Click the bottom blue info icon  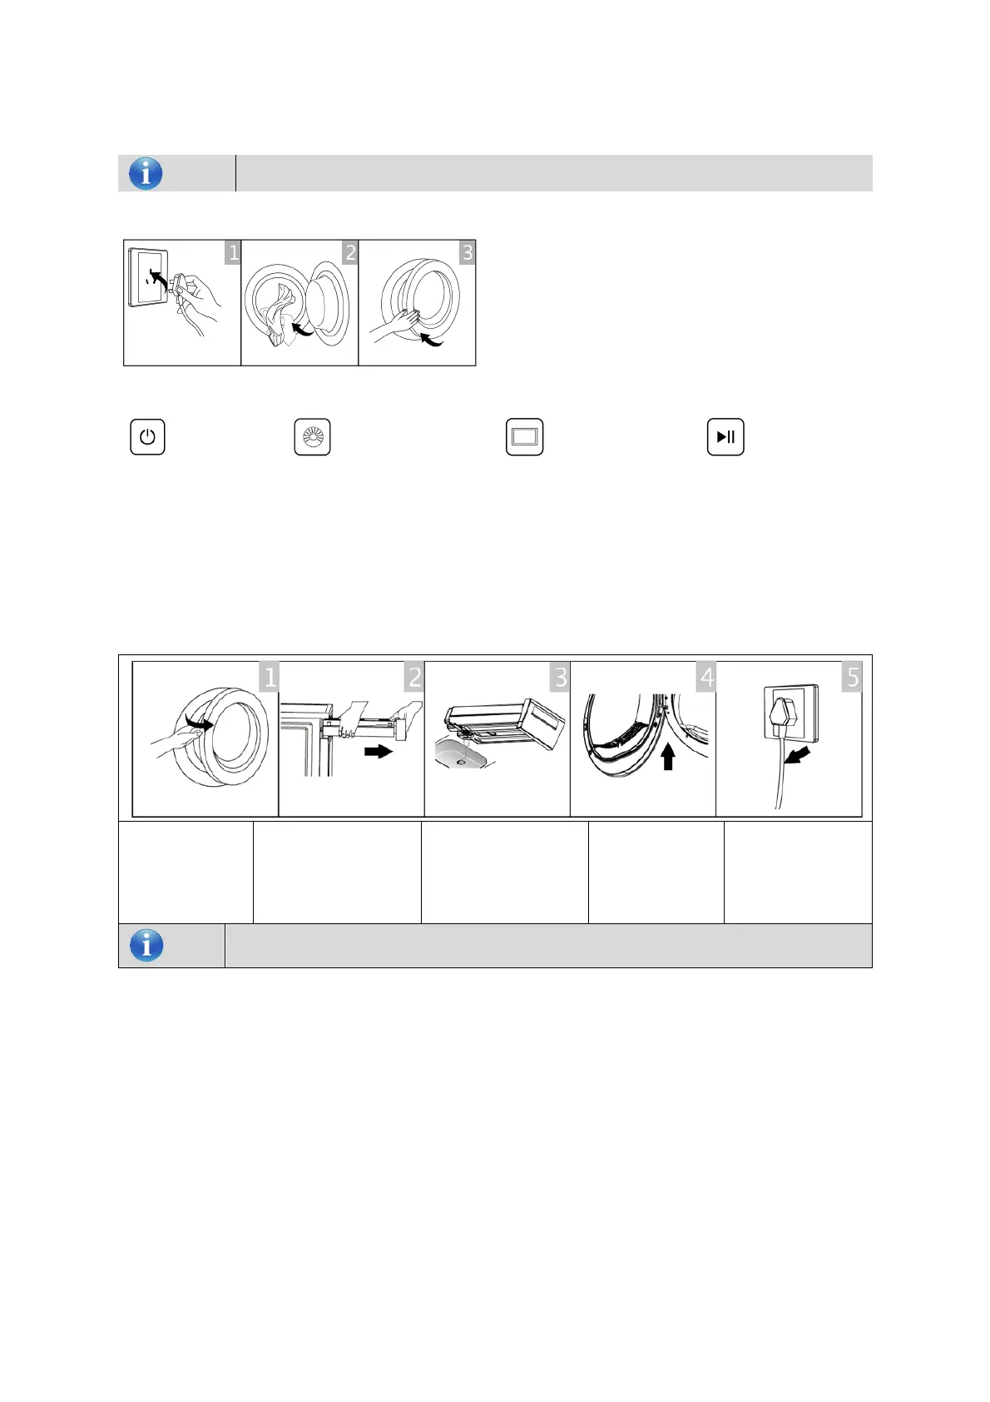pyautogui.click(x=146, y=946)
